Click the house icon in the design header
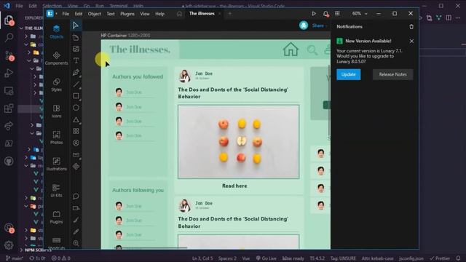Viewport: 466px width, 262px height. click(x=291, y=49)
